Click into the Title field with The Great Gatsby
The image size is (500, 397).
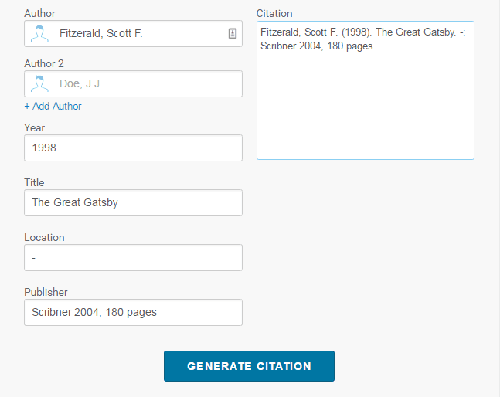133,202
